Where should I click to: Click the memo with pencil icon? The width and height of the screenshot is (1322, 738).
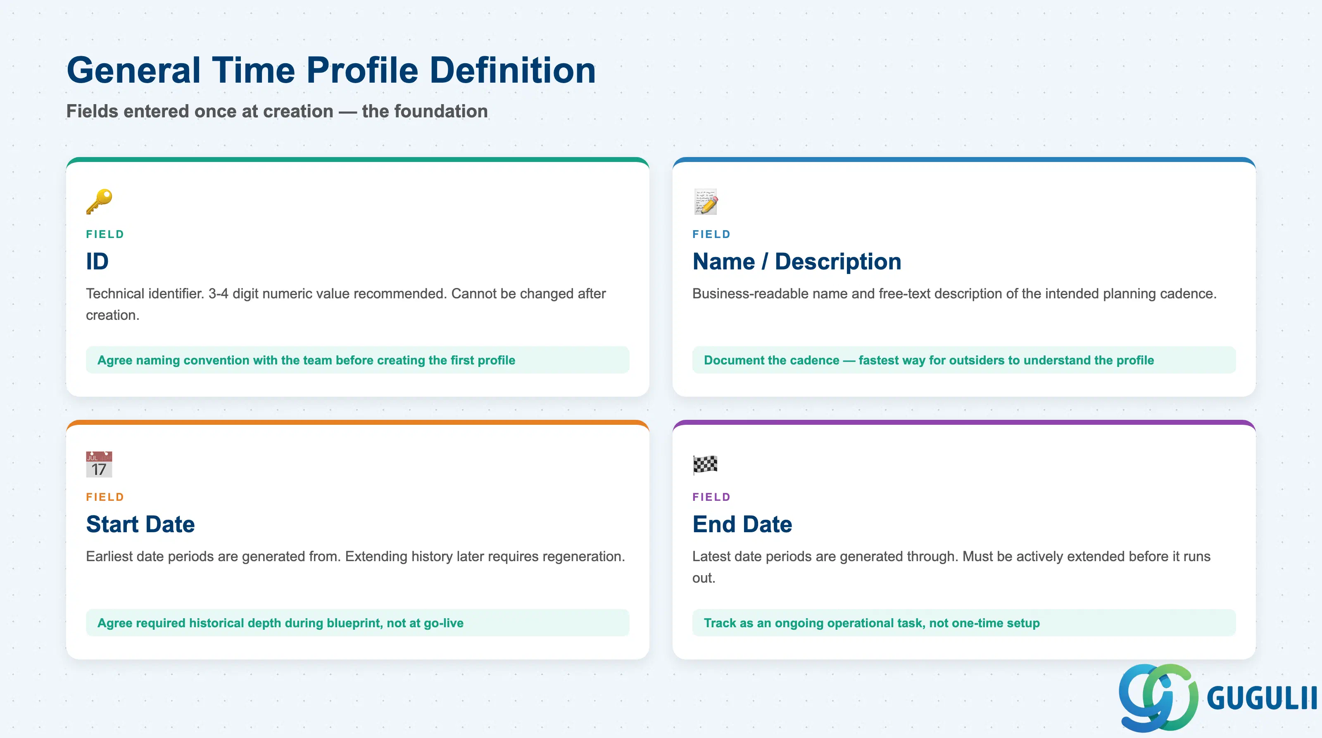tap(705, 201)
